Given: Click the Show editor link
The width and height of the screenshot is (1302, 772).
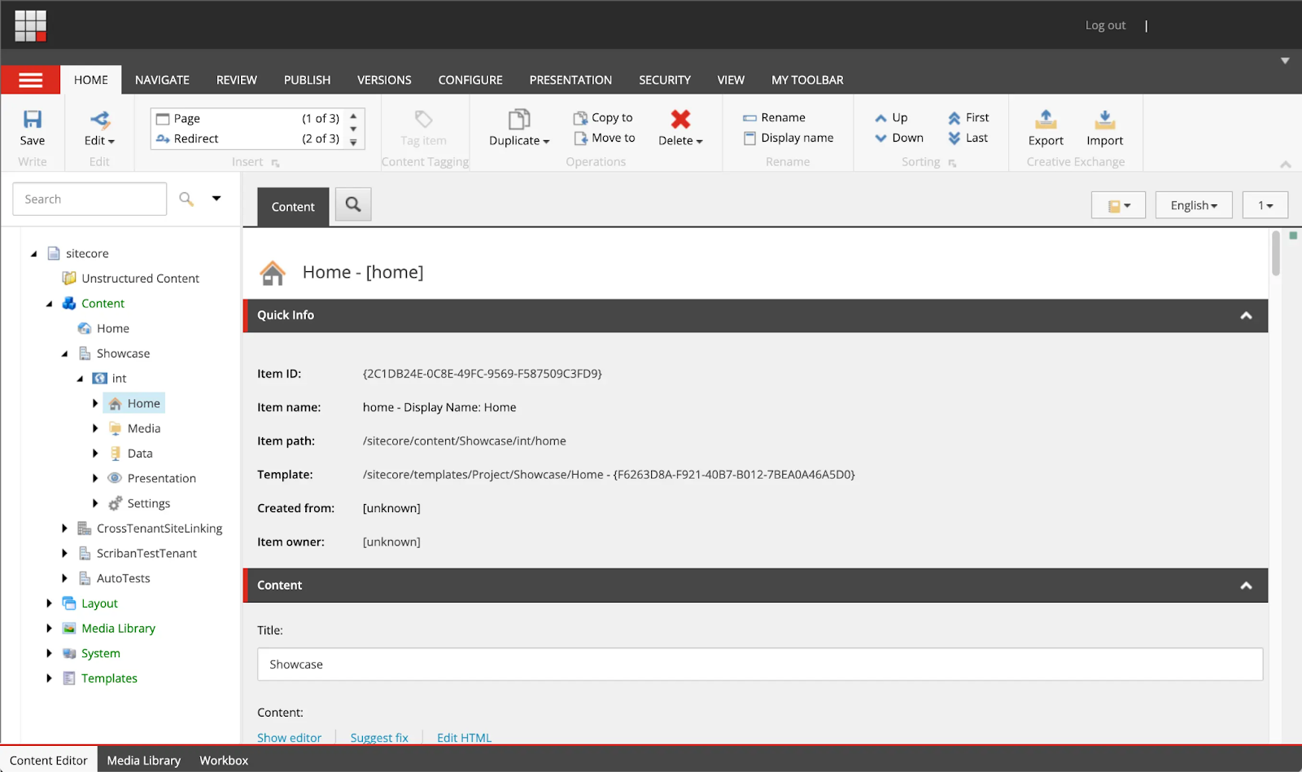Looking at the screenshot, I should (289, 738).
